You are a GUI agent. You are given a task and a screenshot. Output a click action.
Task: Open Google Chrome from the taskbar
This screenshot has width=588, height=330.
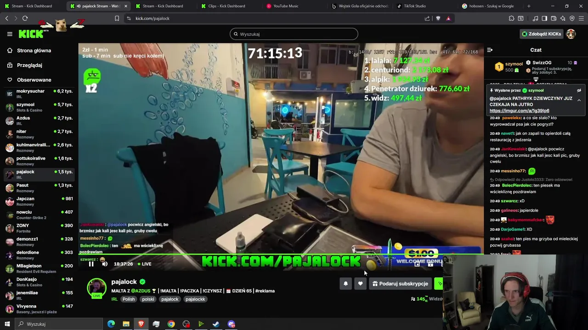point(171,324)
